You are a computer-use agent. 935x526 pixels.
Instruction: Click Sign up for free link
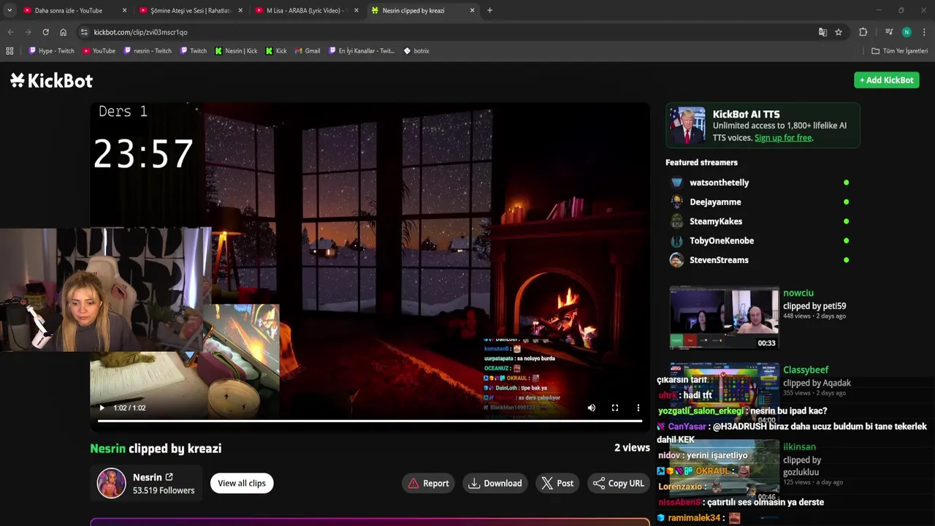783,137
